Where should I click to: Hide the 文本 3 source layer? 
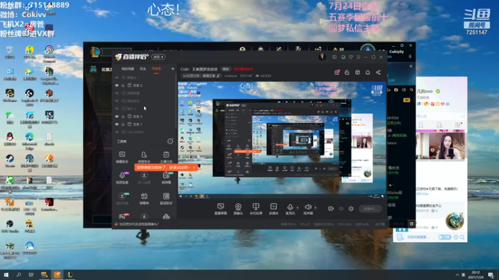pyautogui.click(x=117, y=116)
